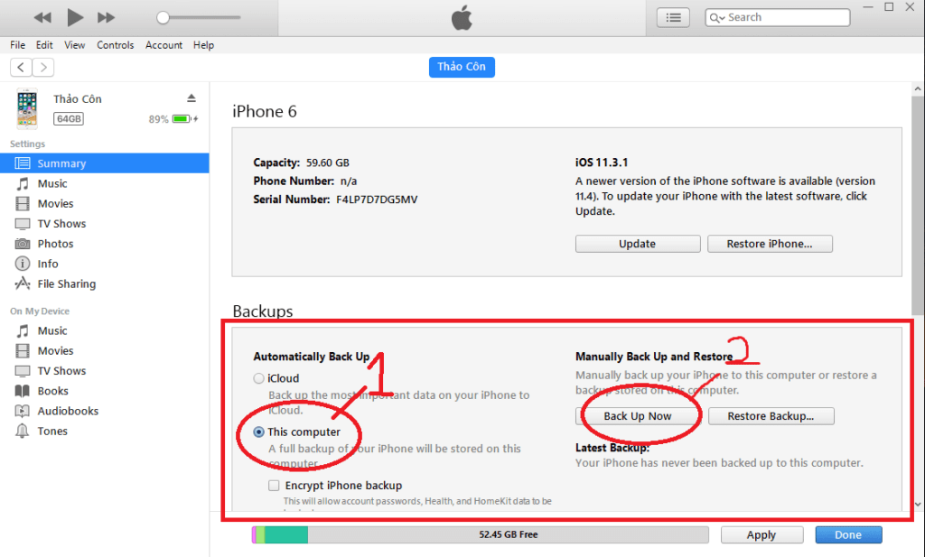Select This computer backup option
This screenshot has width=925, height=557.
(x=258, y=432)
